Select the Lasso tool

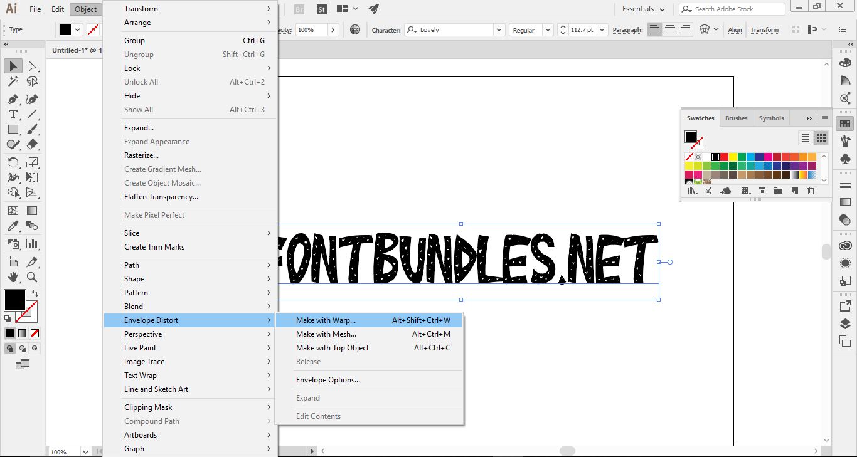point(32,81)
